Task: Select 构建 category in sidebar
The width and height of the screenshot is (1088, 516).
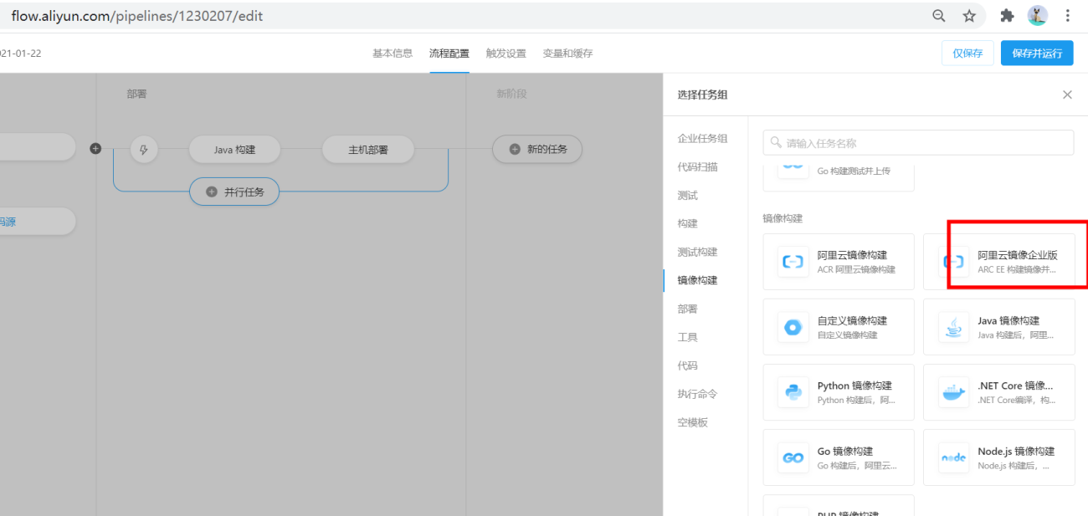Action: (x=687, y=223)
